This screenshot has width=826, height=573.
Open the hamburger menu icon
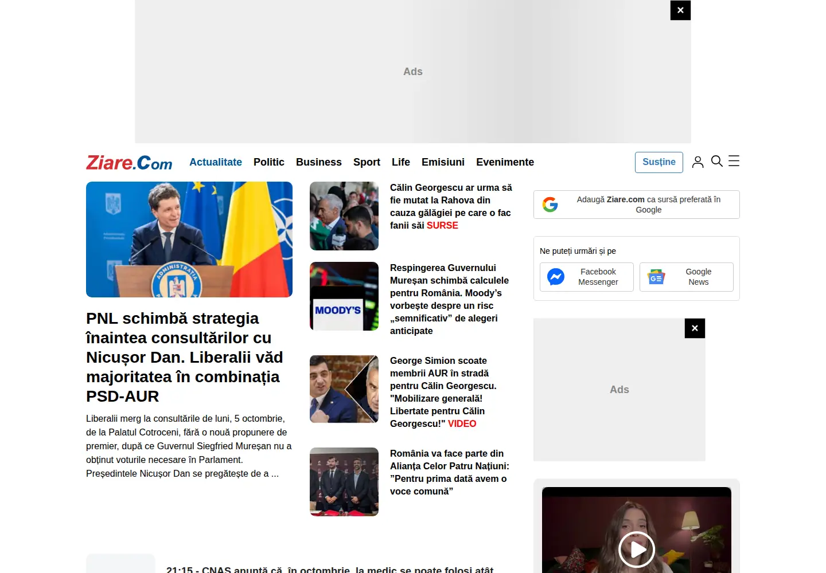point(734,161)
